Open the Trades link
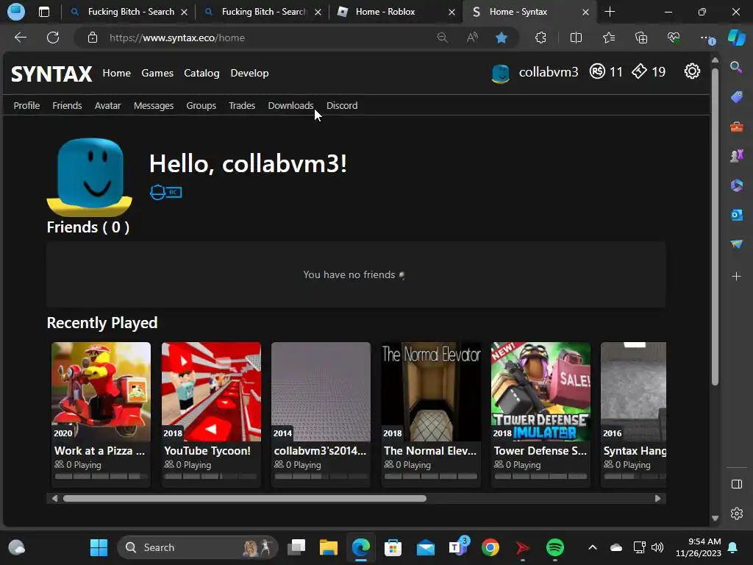 241,106
